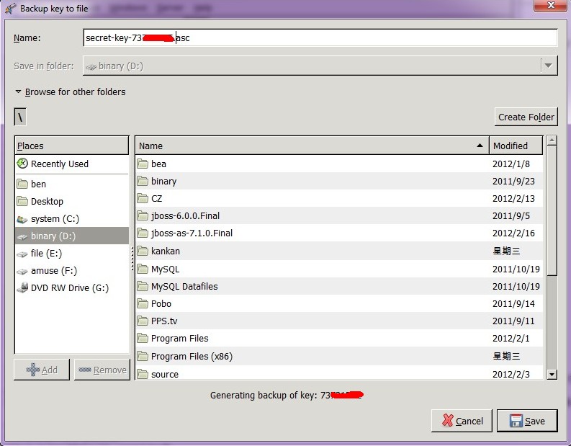This screenshot has width=571, height=446.
Task: Select jboss-as-7.1.0.Final folder
Action: pos(339,233)
